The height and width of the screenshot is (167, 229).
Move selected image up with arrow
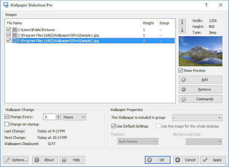click(182, 22)
